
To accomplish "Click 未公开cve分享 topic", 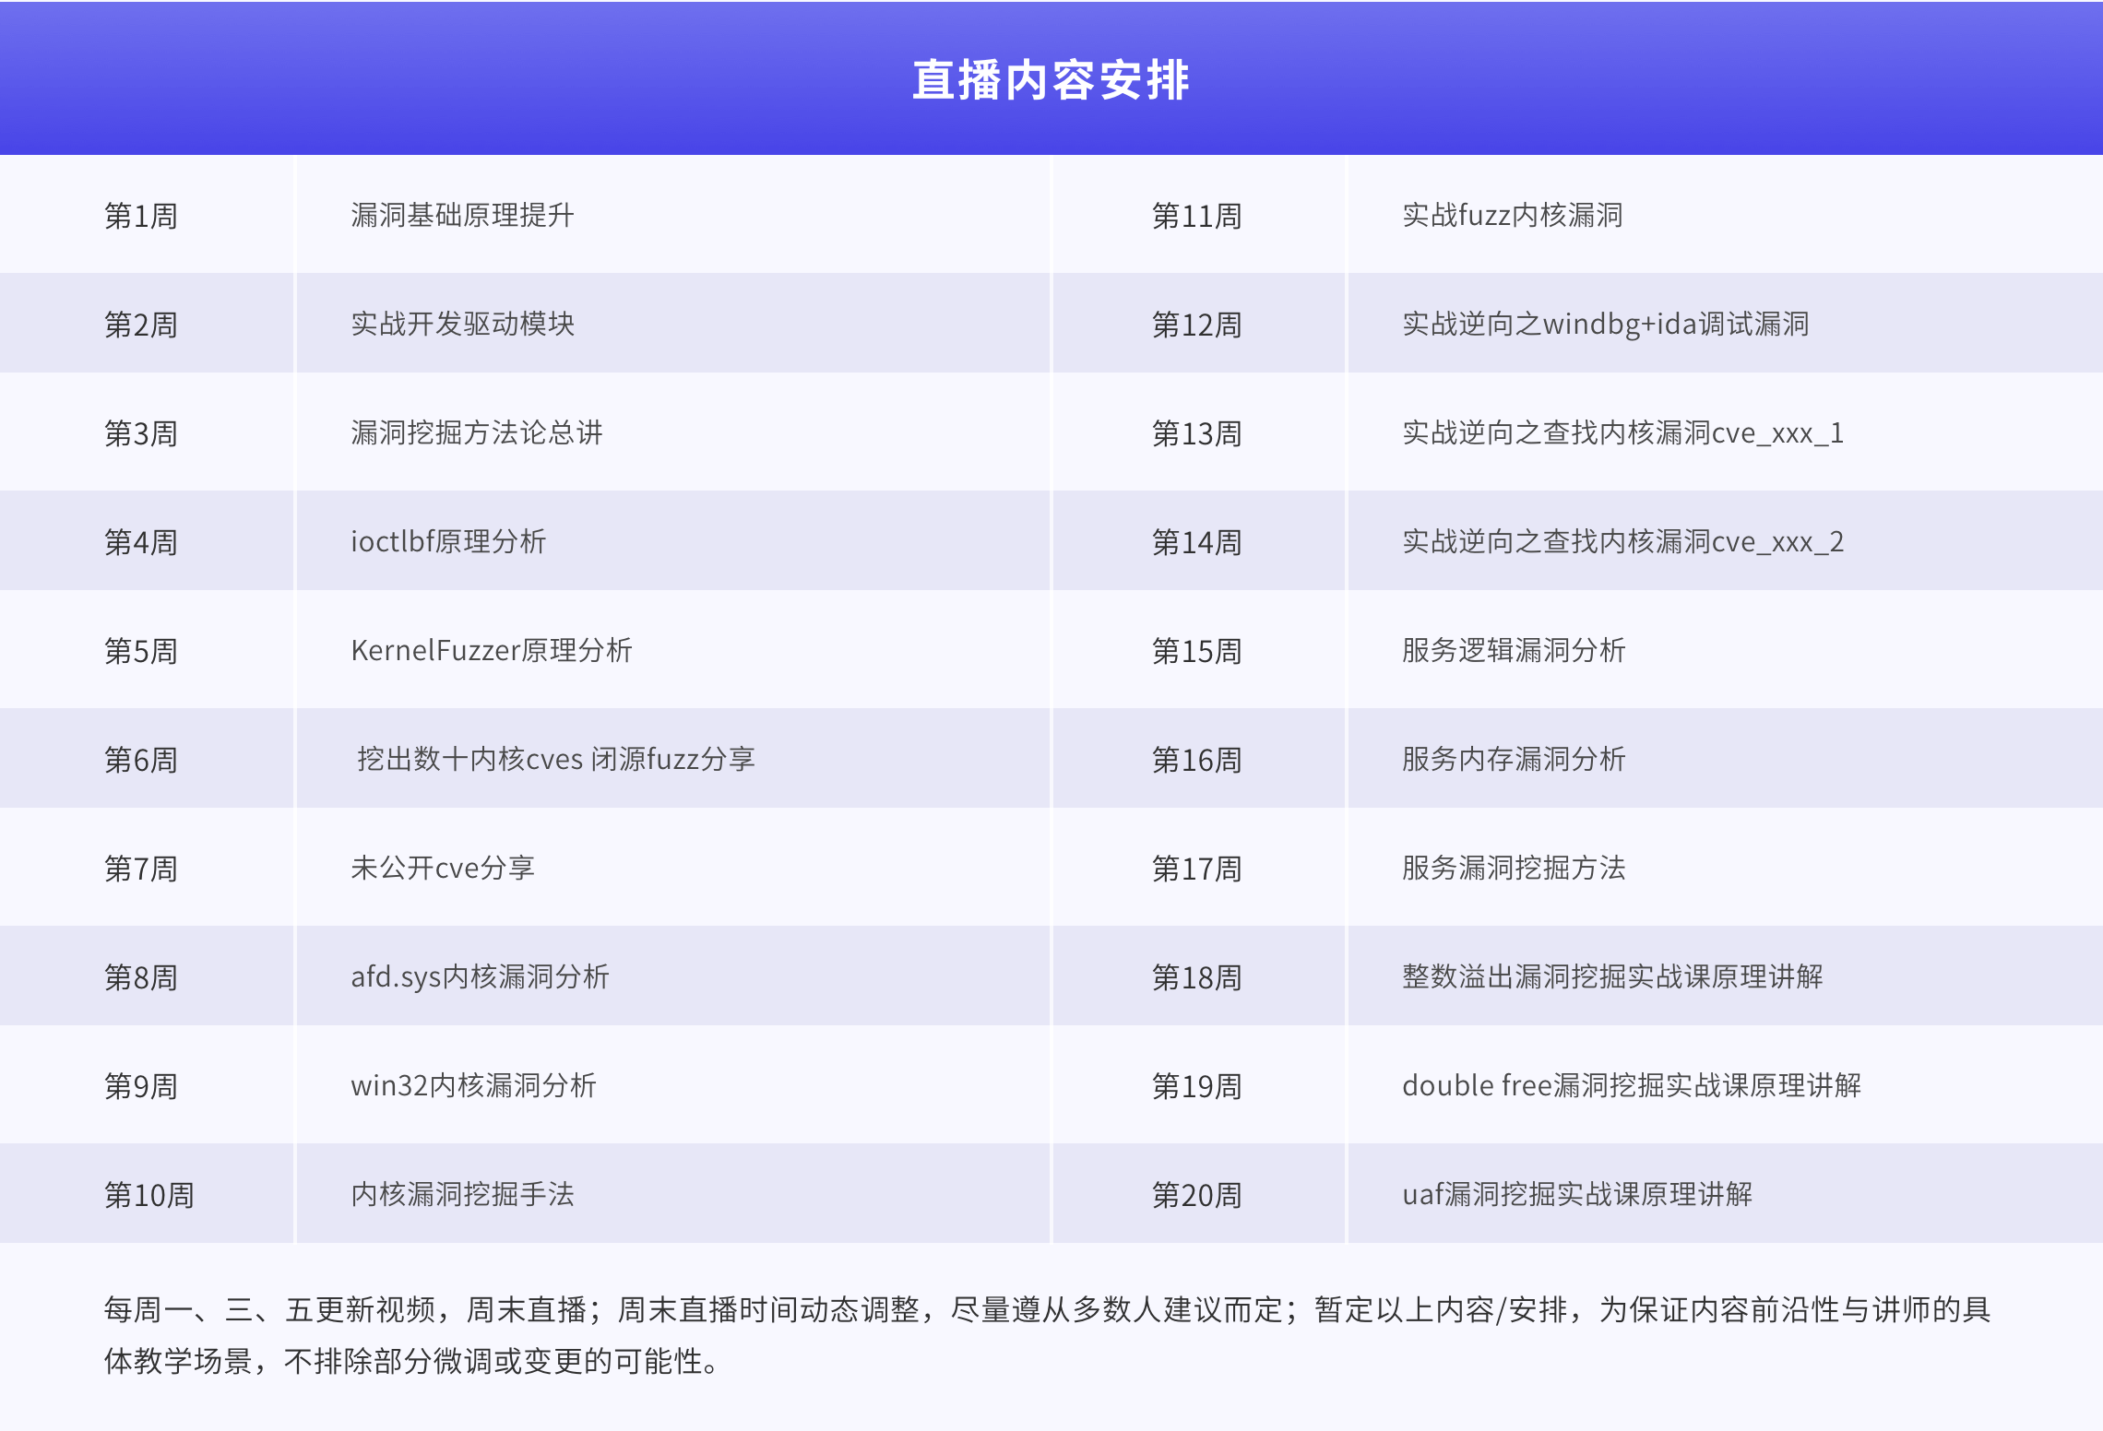I will pyautogui.click(x=443, y=869).
